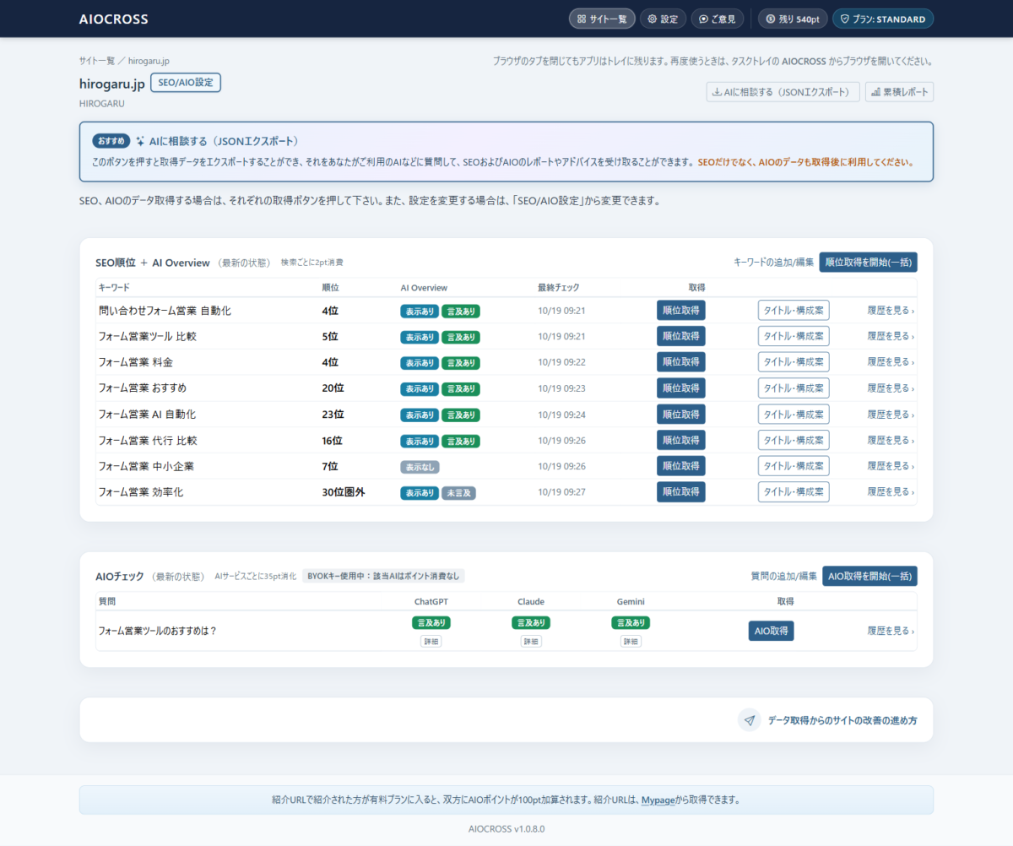
Task: Check remaining 540pt points badge
Action: [793, 19]
